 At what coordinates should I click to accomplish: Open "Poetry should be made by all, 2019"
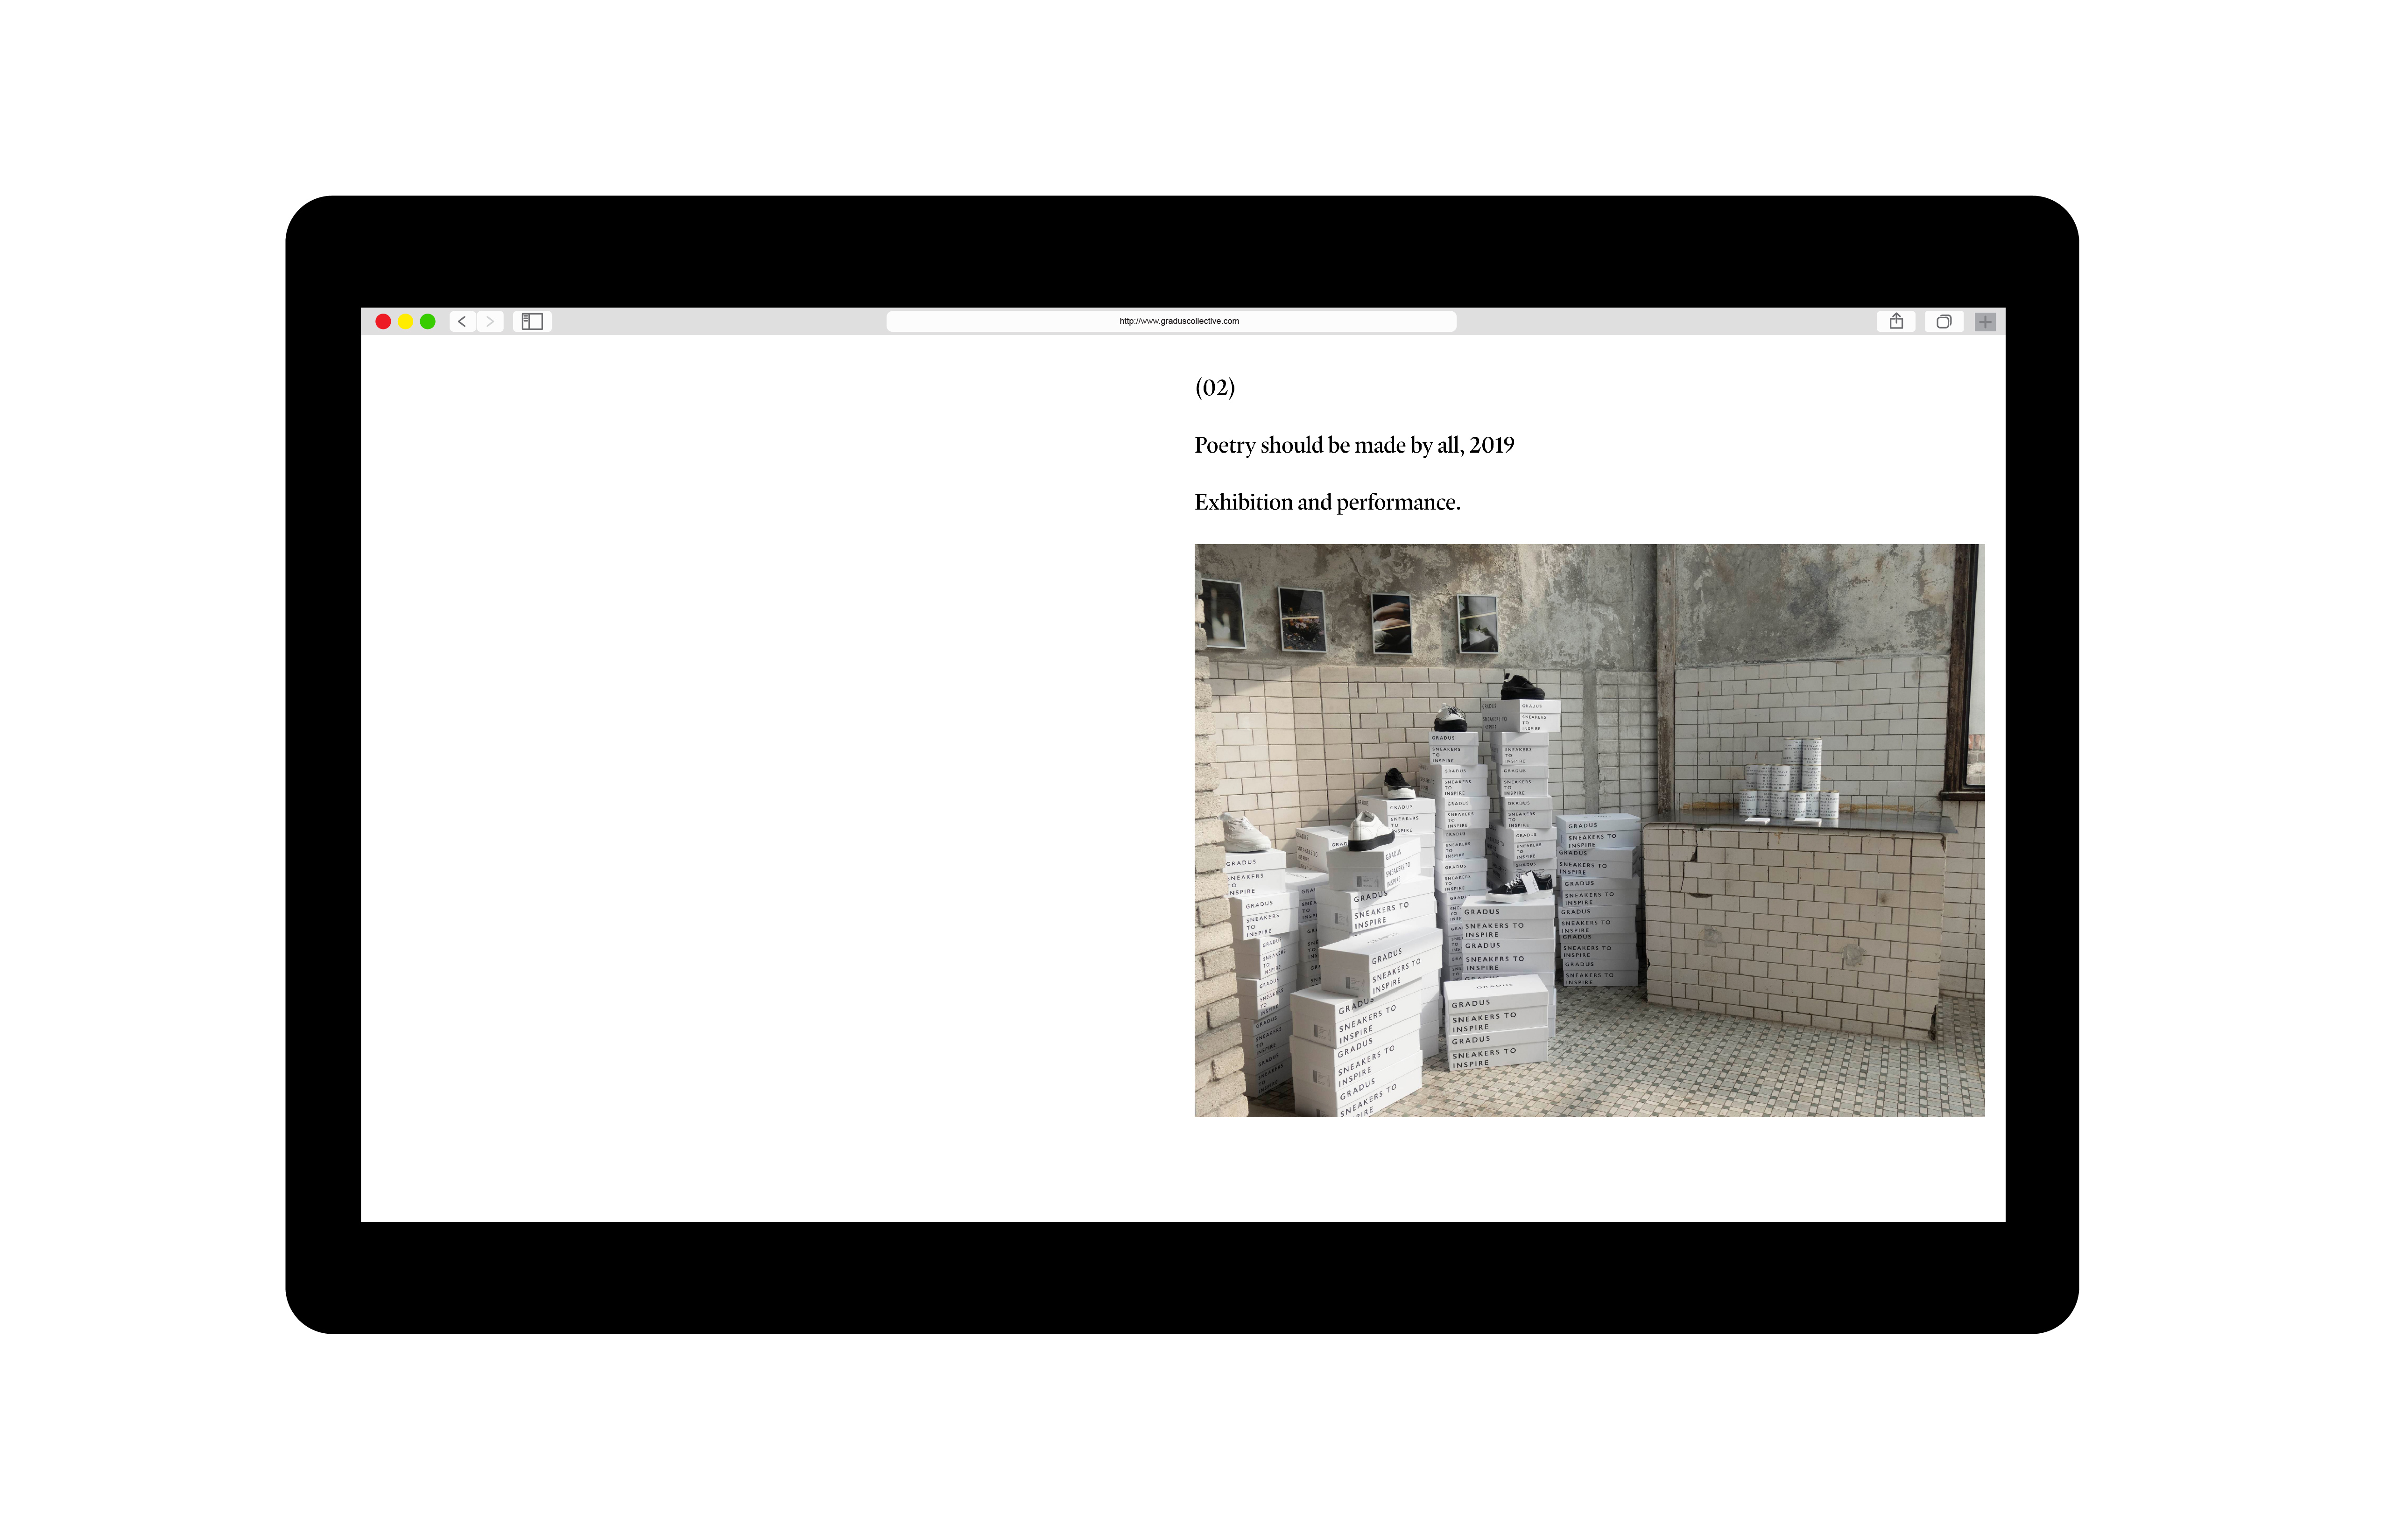pyautogui.click(x=1353, y=446)
